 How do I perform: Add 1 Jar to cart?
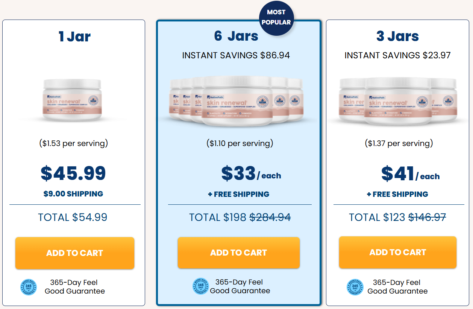tap(75, 253)
